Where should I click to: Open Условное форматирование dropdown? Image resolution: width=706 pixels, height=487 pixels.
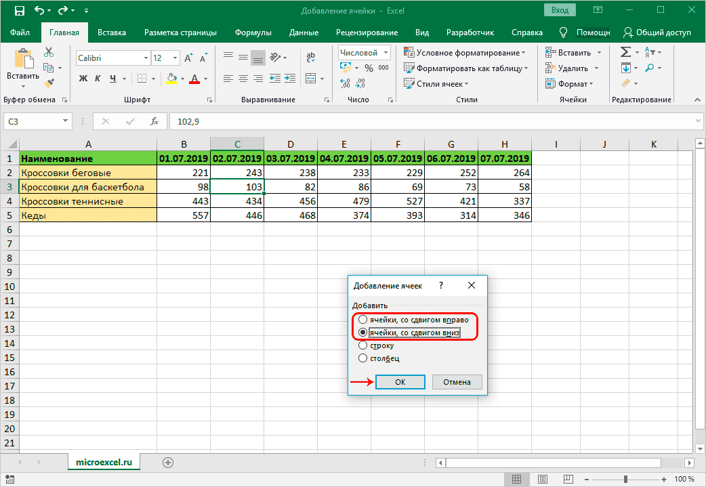(x=465, y=53)
